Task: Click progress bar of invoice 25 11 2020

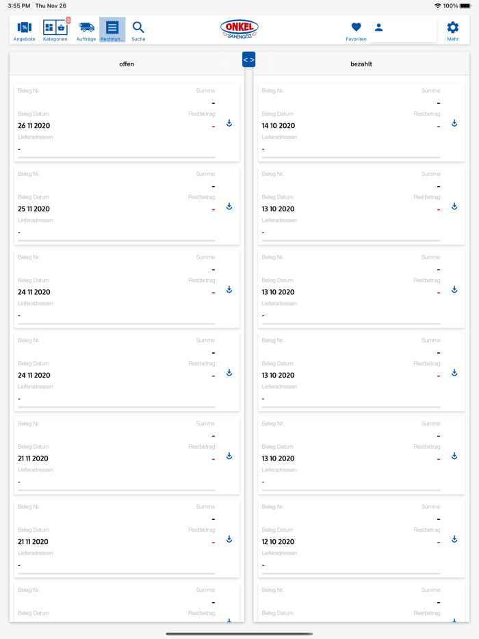Action: coord(116,241)
